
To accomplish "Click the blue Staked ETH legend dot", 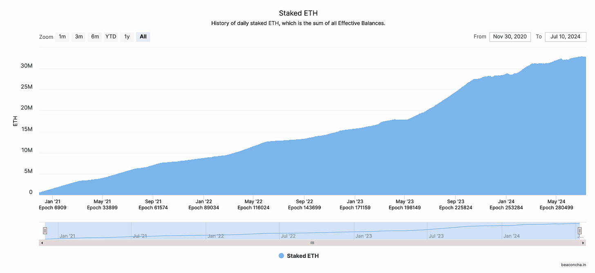I will 281,256.
